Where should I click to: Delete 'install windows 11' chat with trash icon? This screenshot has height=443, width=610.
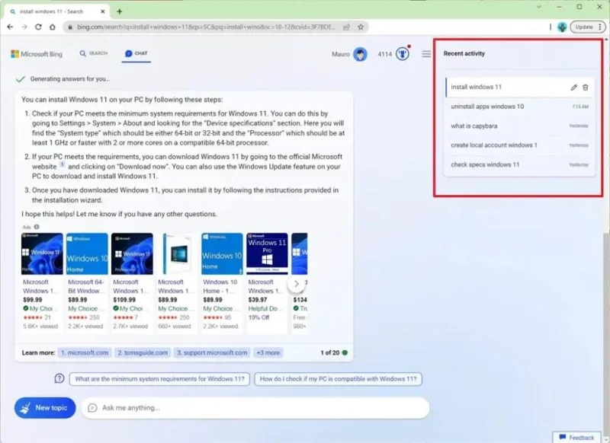(586, 88)
